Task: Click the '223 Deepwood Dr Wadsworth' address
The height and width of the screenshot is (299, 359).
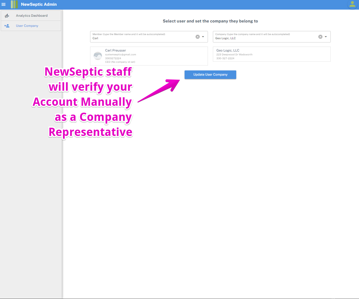Action: click(x=234, y=55)
